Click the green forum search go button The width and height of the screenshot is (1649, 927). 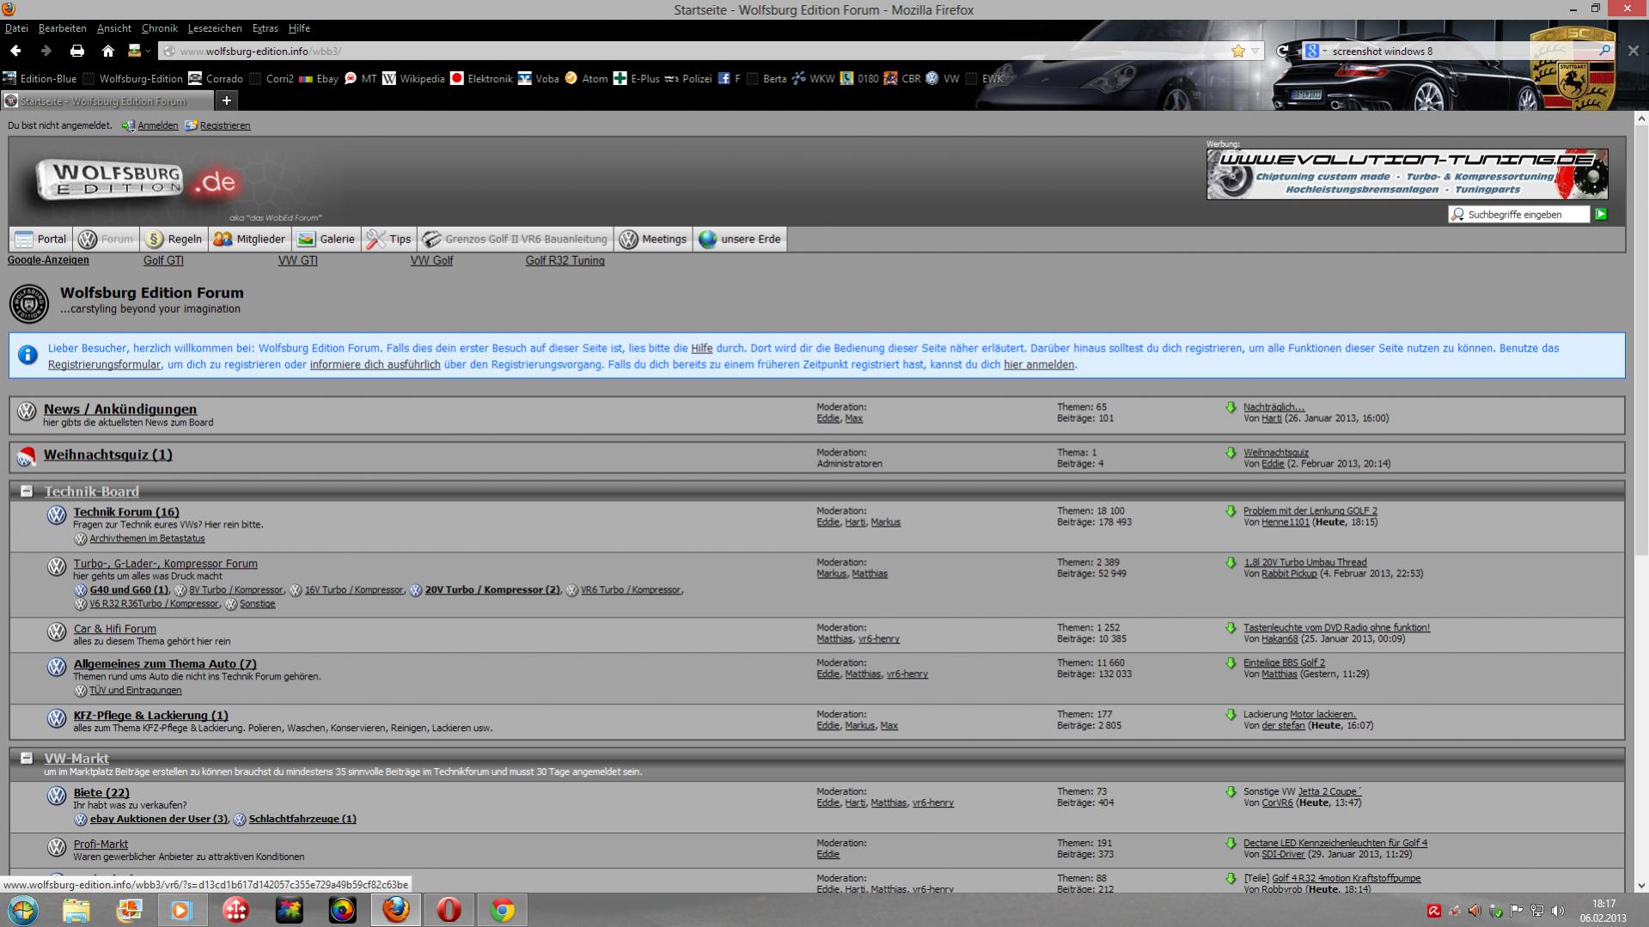pyautogui.click(x=1601, y=214)
